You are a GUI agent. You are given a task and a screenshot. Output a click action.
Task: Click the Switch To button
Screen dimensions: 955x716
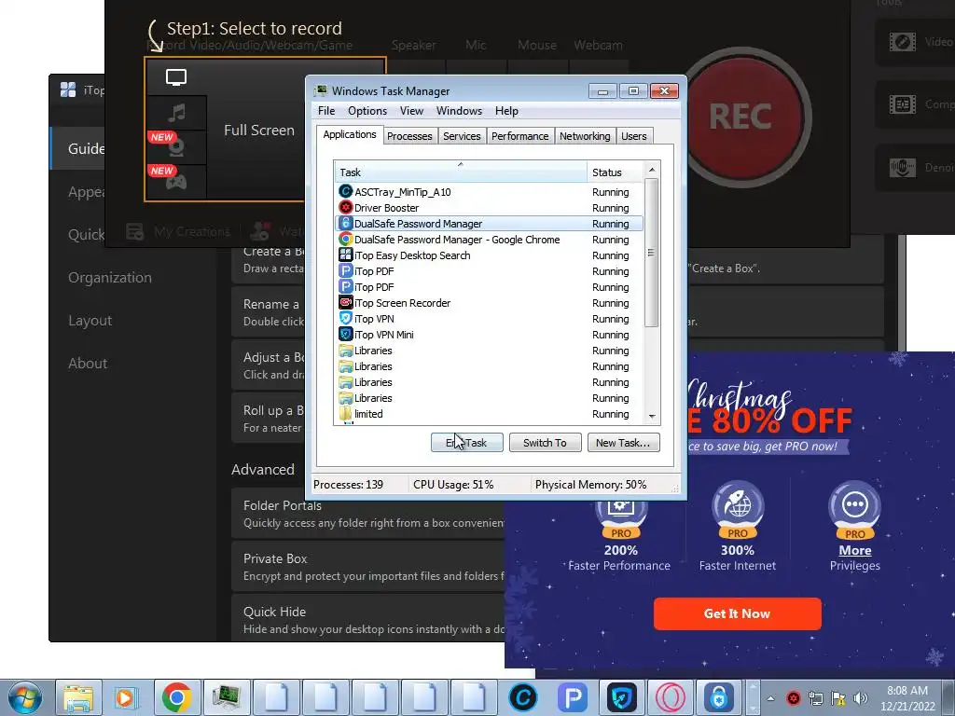545,443
